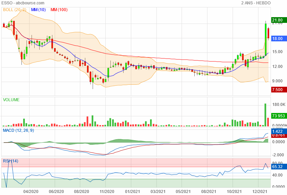
Task: Click the 10/2021 date axis label
Action: point(234,192)
